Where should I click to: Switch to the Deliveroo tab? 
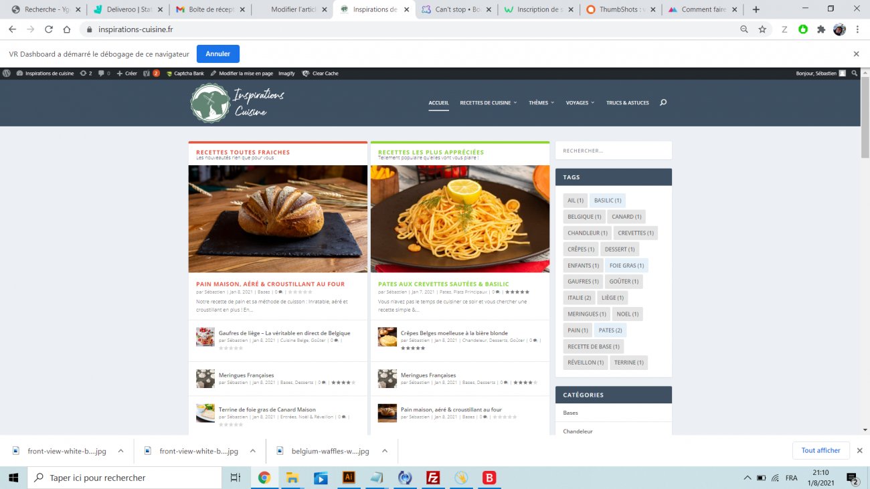pyautogui.click(x=127, y=9)
